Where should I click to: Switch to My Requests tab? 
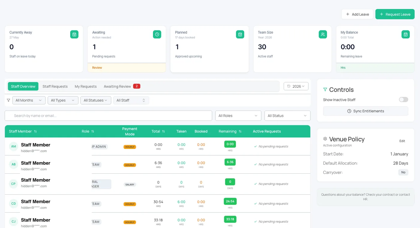pos(85,86)
